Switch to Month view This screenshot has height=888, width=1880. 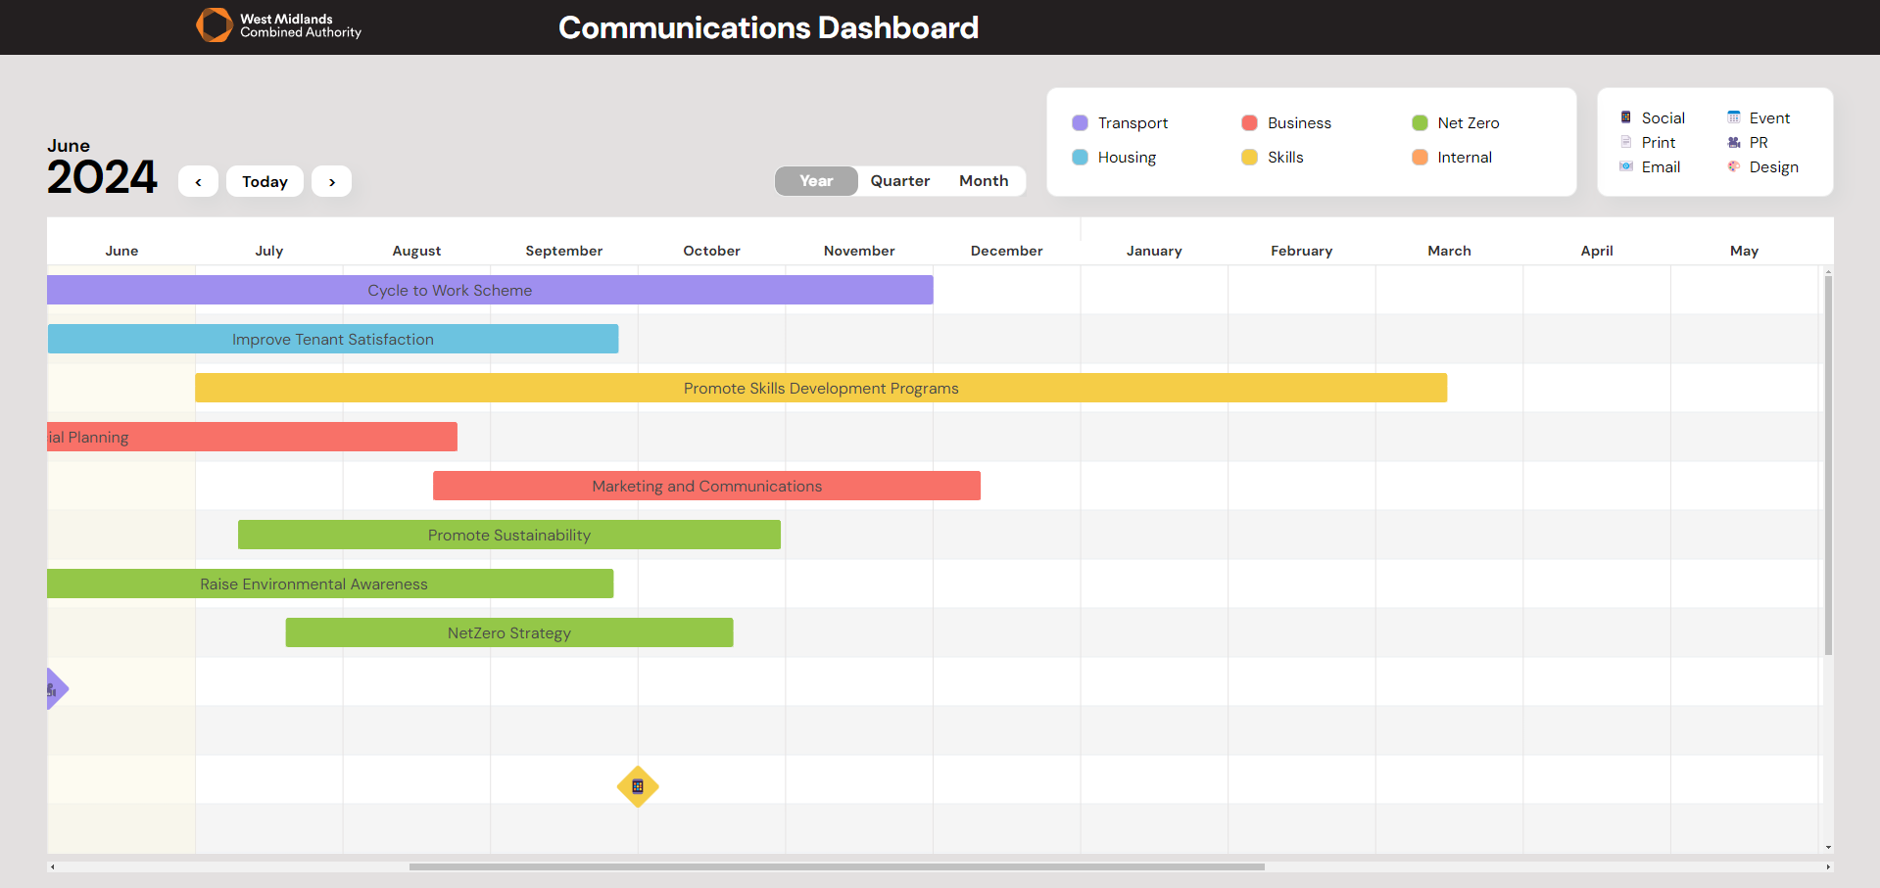(x=984, y=181)
